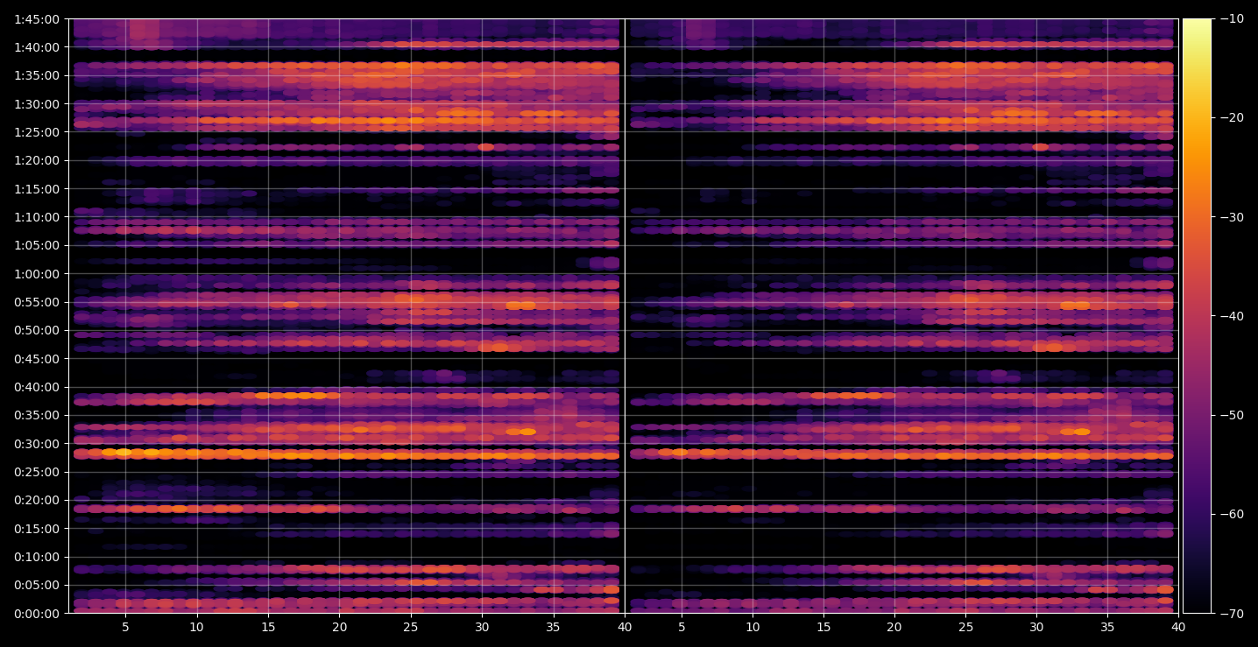The width and height of the screenshot is (1258, 647).
Task: Select the 1:45:00 time axis label
Action: 37,19
